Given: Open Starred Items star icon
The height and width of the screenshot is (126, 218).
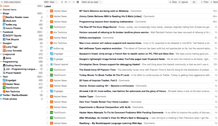Looking at the screenshot, I should tap(1, 10).
